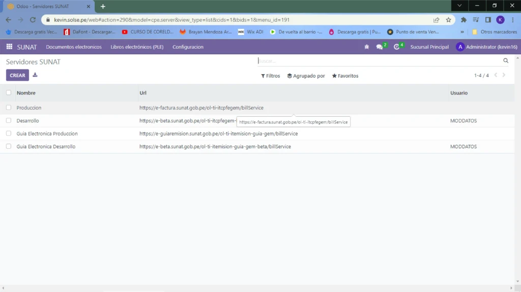Screen dimensions: 521x292
Task: Click the export download icon beside CREAR
Action: [x=35, y=75]
